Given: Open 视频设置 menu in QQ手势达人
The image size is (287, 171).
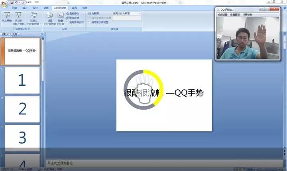Looking at the screenshot, I should 222,15.
